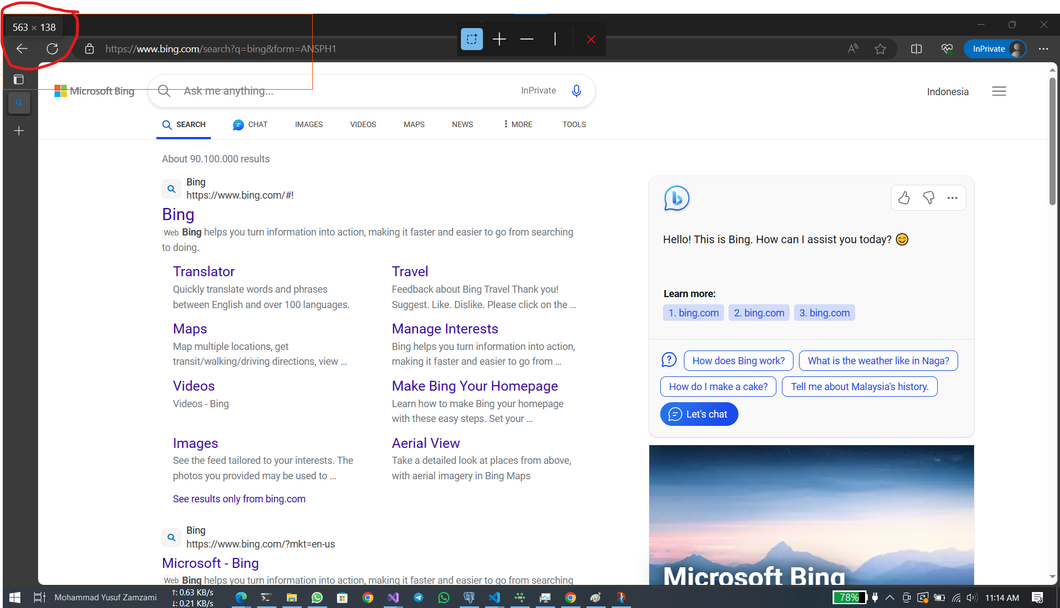This screenshot has width=1060, height=608.
Task: Toggle the vertical tabs pane icon
Action: [x=19, y=80]
